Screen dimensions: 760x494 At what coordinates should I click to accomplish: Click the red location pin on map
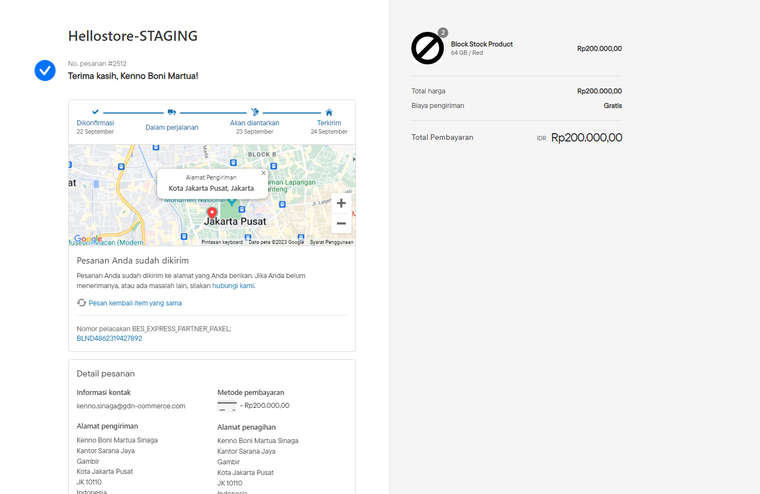coord(212,213)
